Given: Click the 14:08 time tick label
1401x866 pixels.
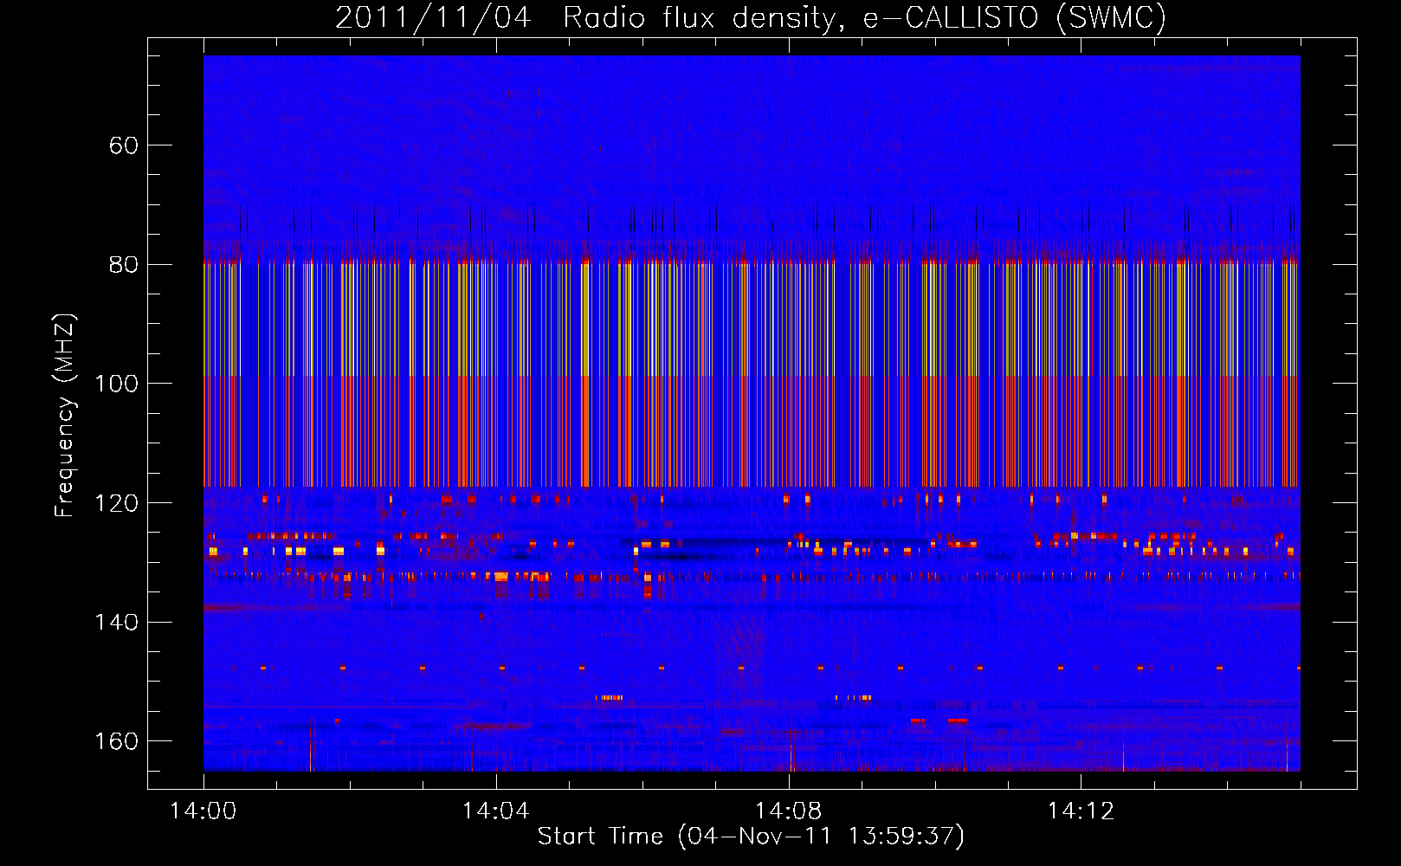Looking at the screenshot, I should point(788,811).
